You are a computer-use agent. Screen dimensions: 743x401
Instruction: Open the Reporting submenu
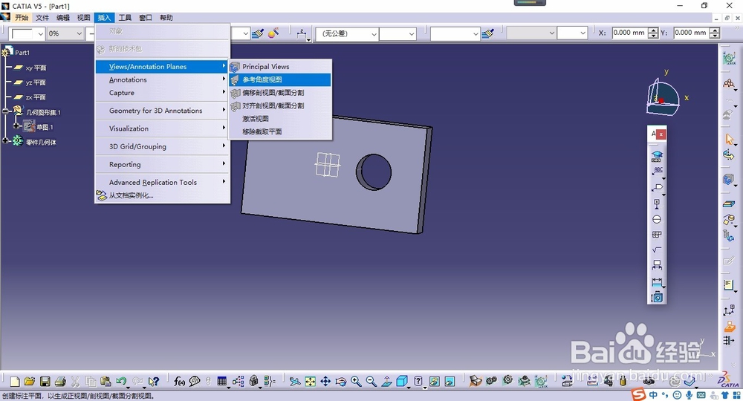[162, 164]
